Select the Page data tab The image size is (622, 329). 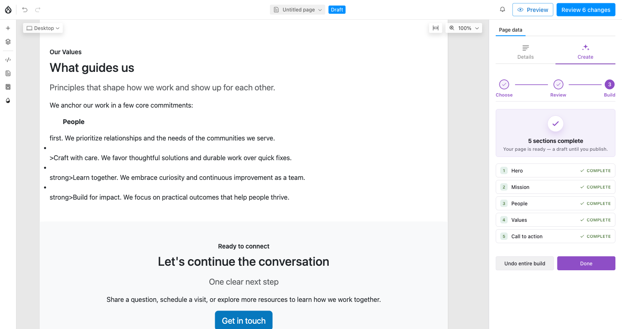pos(511,30)
